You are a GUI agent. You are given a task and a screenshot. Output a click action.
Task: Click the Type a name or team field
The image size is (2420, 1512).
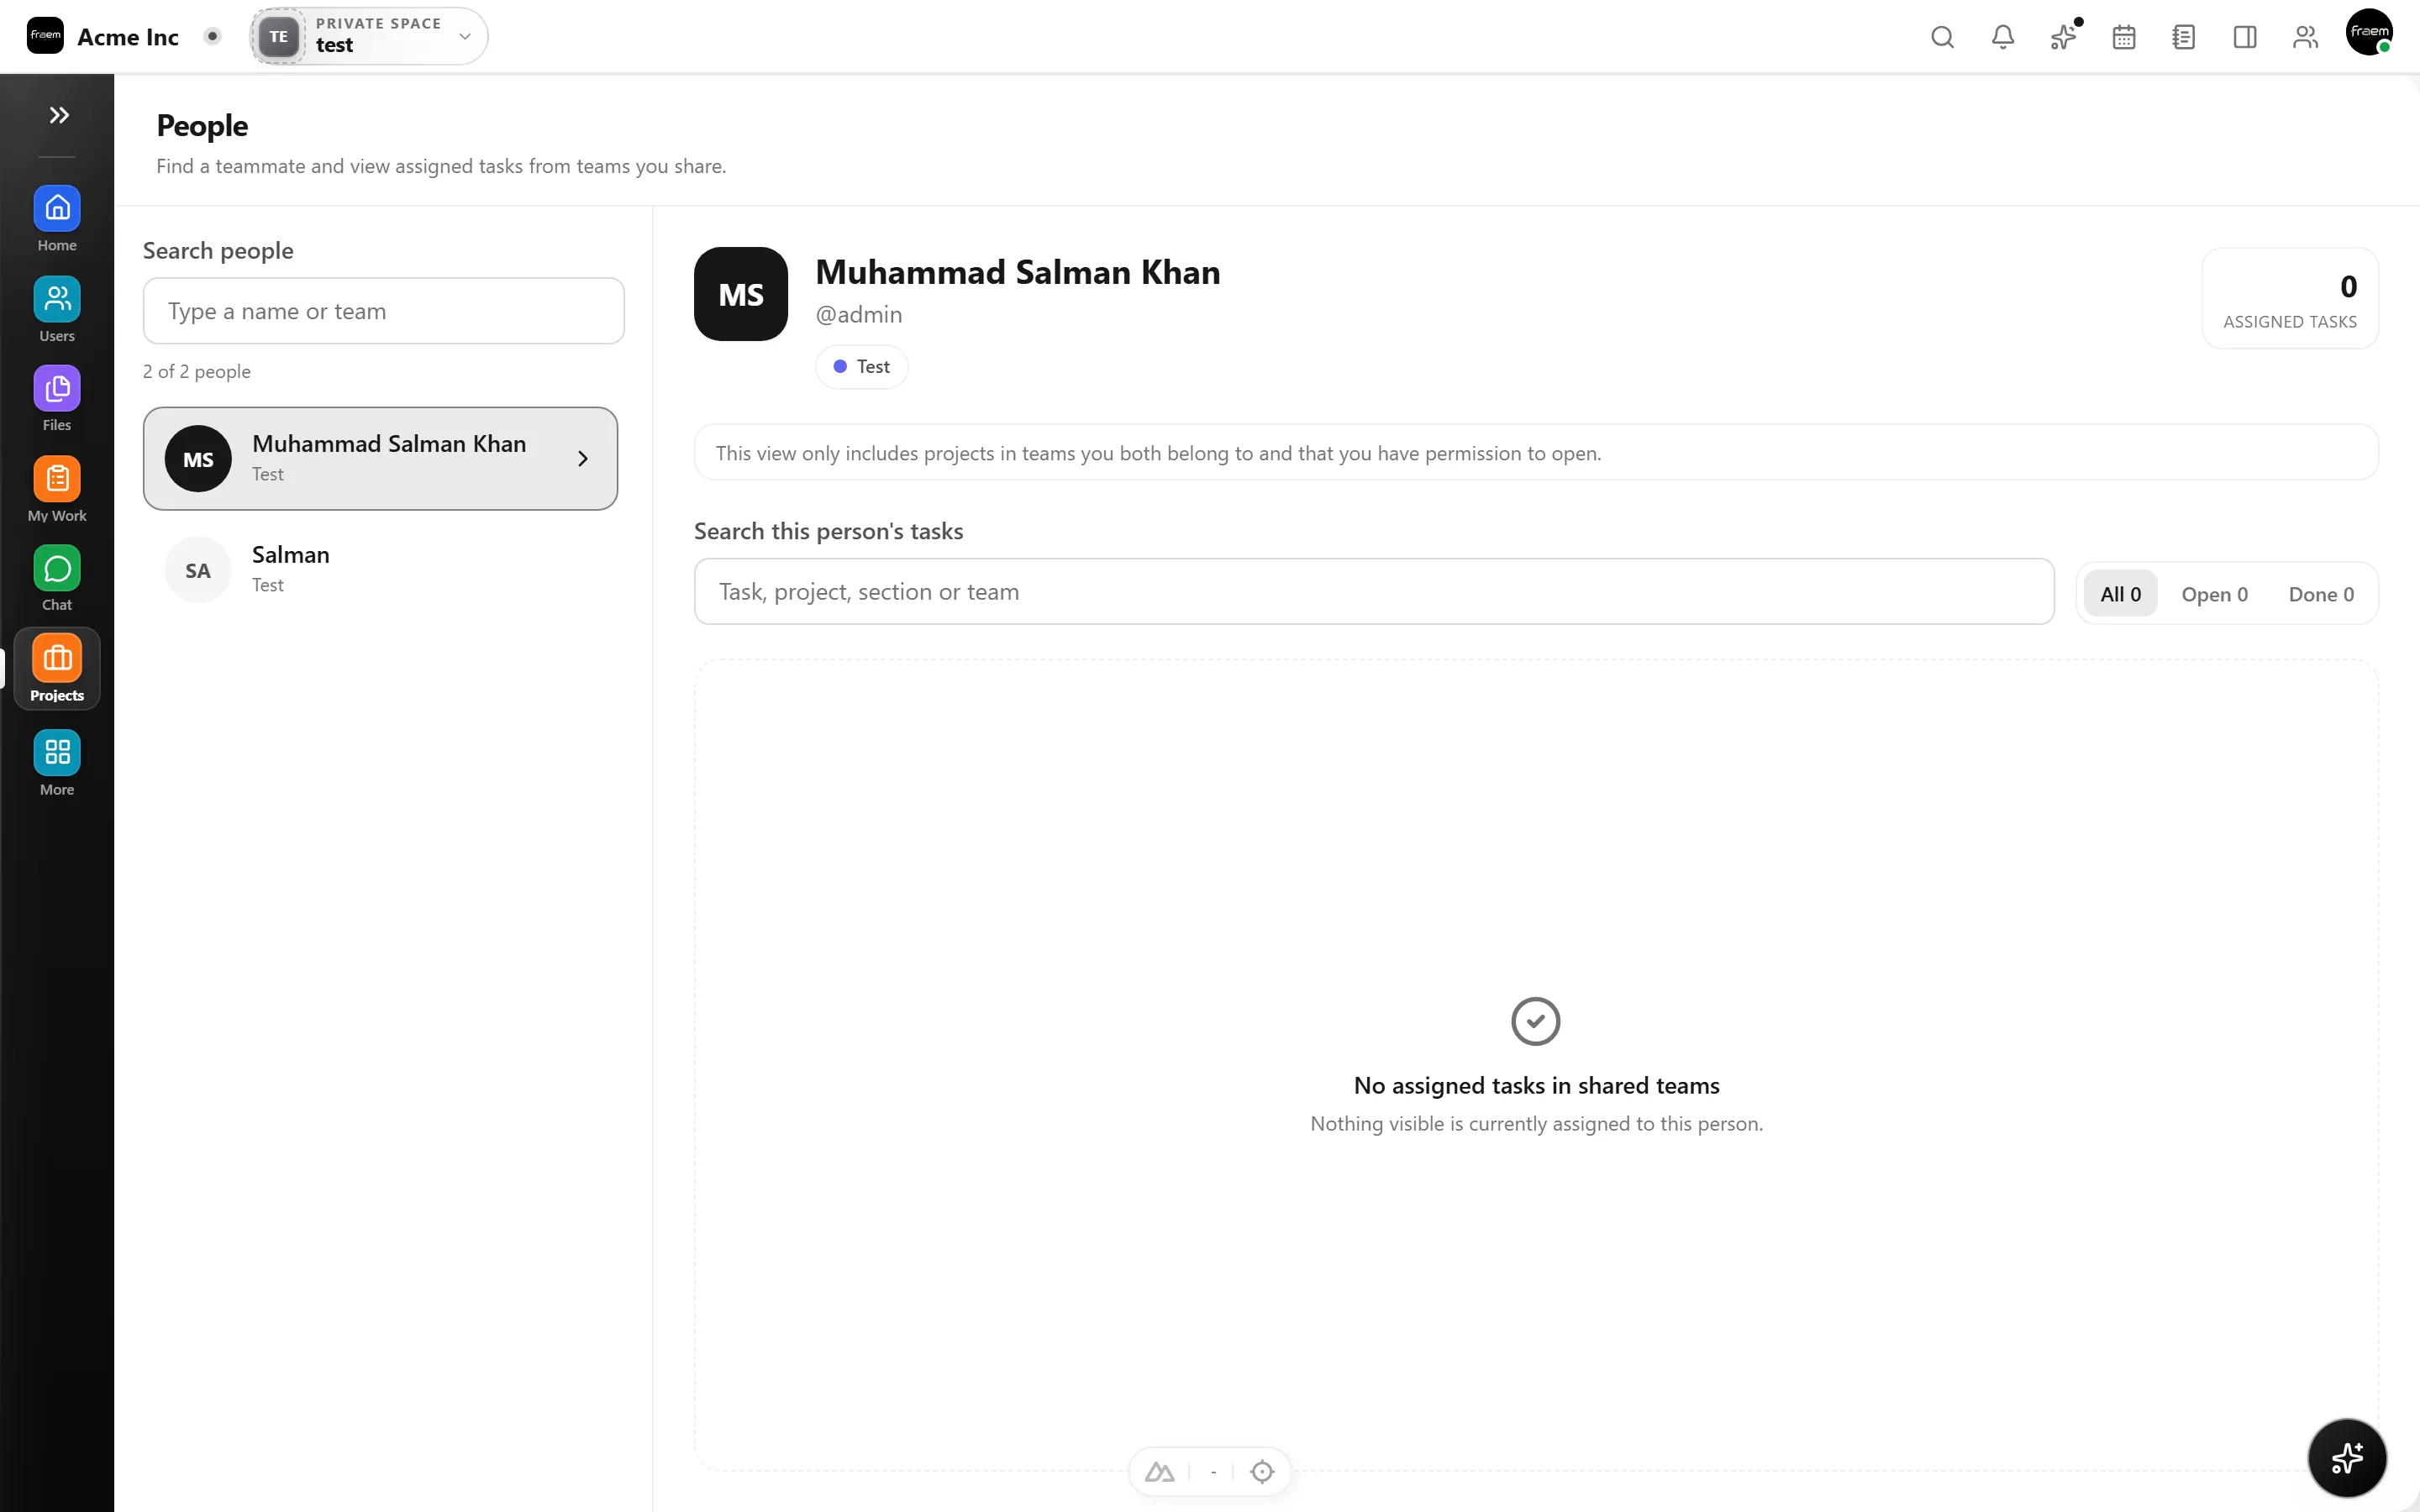(x=384, y=311)
